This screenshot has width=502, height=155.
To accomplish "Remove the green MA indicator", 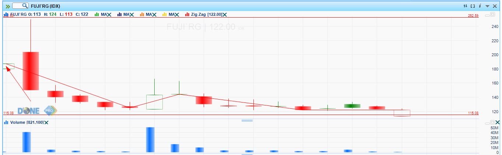I will tap(109, 14).
